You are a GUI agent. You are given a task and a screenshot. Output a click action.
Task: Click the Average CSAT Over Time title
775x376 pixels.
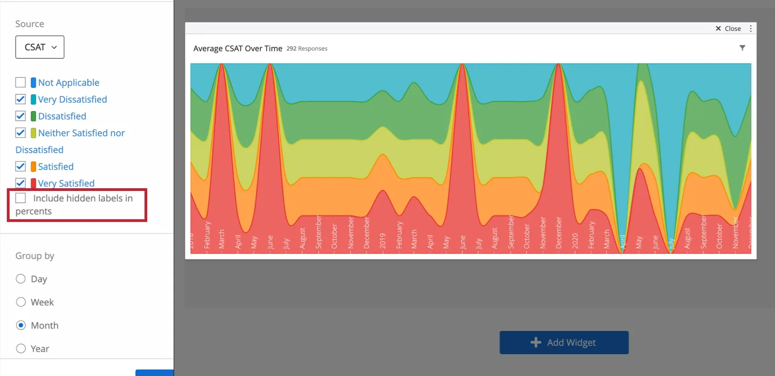(x=238, y=48)
